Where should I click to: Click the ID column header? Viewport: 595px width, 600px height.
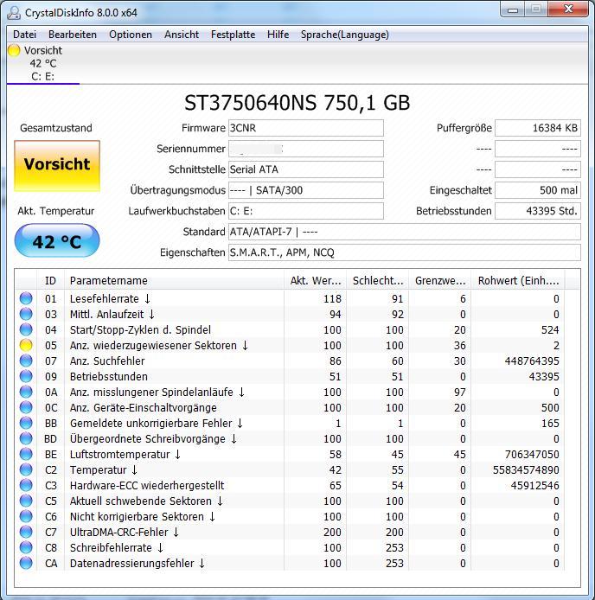(x=50, y=280)
